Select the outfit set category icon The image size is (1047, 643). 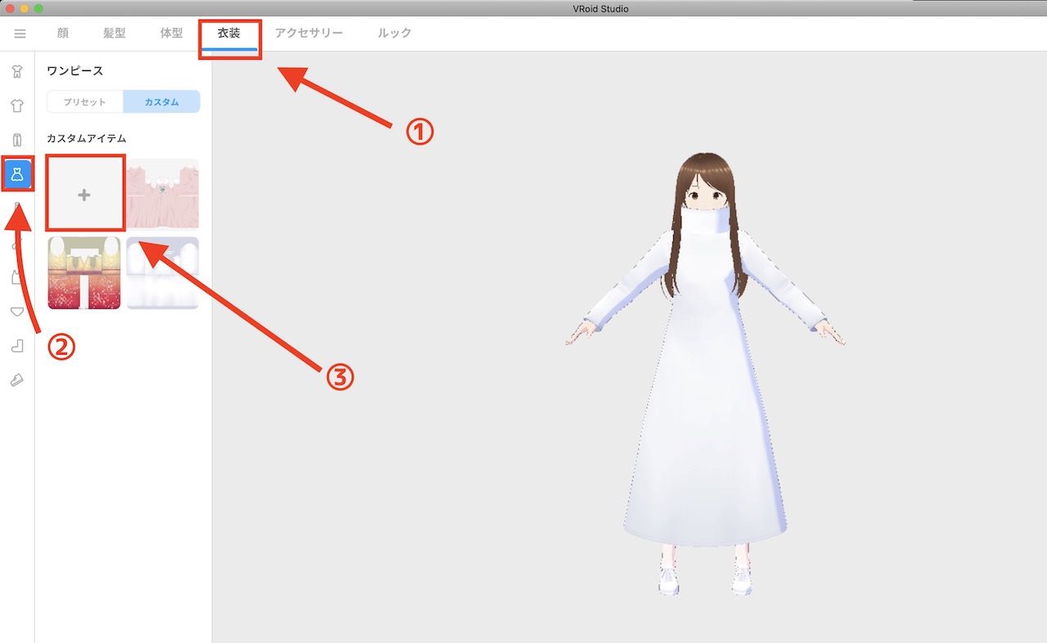pos(16,72)
